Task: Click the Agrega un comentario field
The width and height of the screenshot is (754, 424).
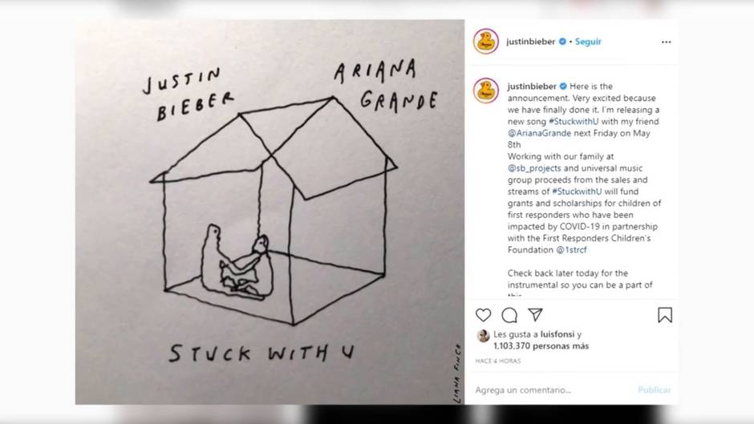Action: click(553, 390)
